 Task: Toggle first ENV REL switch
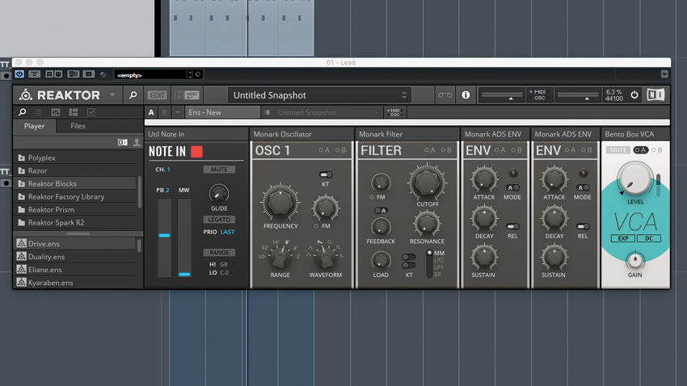512,226
